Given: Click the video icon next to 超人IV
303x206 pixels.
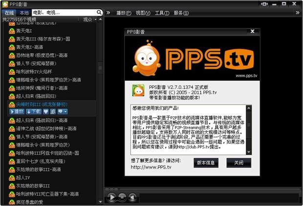Looking at the screenshot, I should (12, 178).
